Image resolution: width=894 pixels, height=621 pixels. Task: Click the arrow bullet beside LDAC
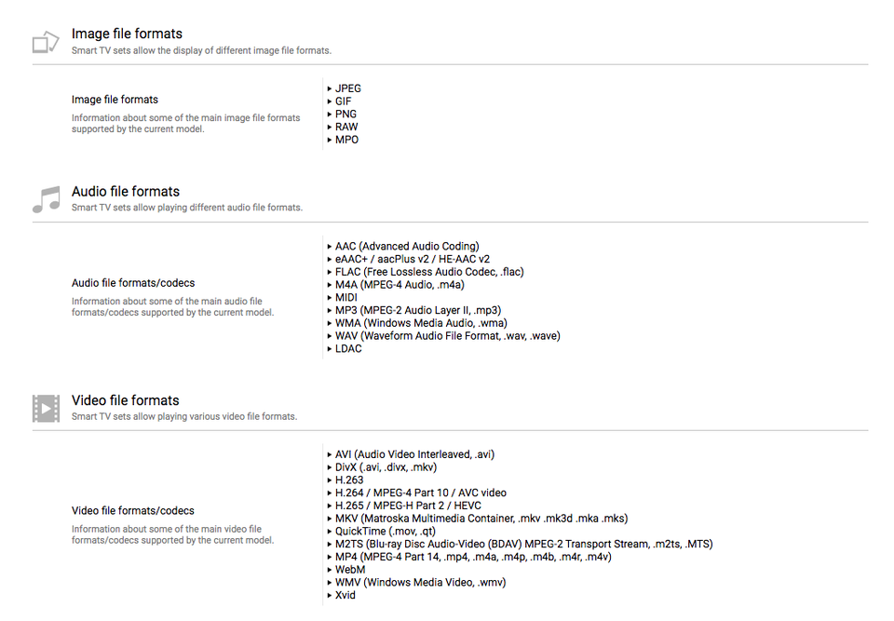tap(330, 349)
